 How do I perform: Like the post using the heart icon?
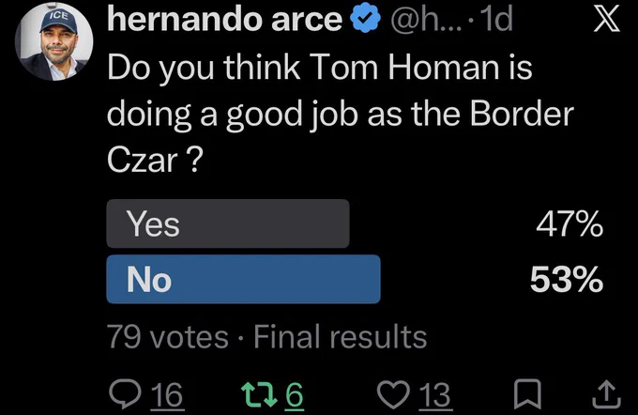point(393,393)
